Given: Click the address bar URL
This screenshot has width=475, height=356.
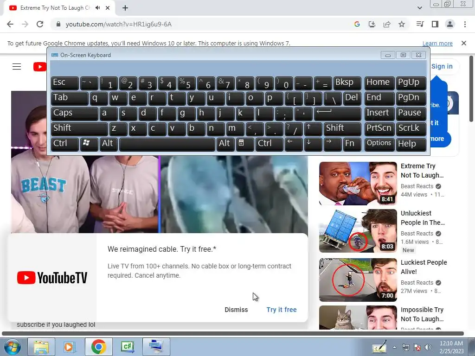Looking at the screenshot, I should pos(118,24).
